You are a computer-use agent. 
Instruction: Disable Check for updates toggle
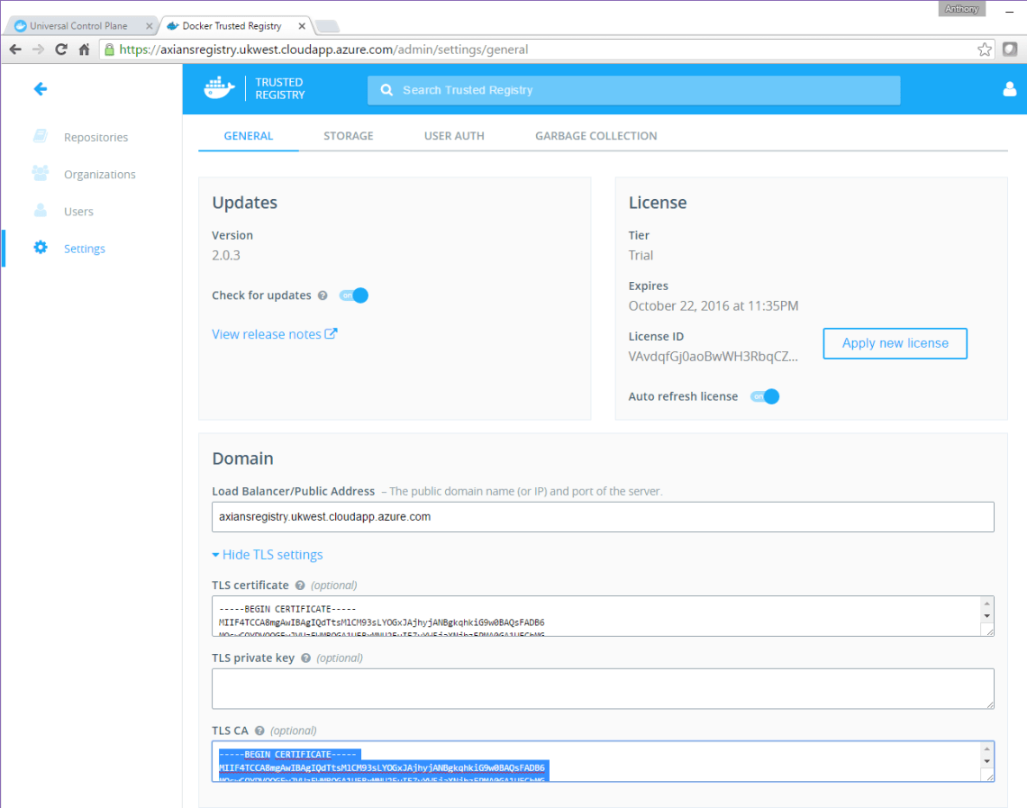pos(354,295)
